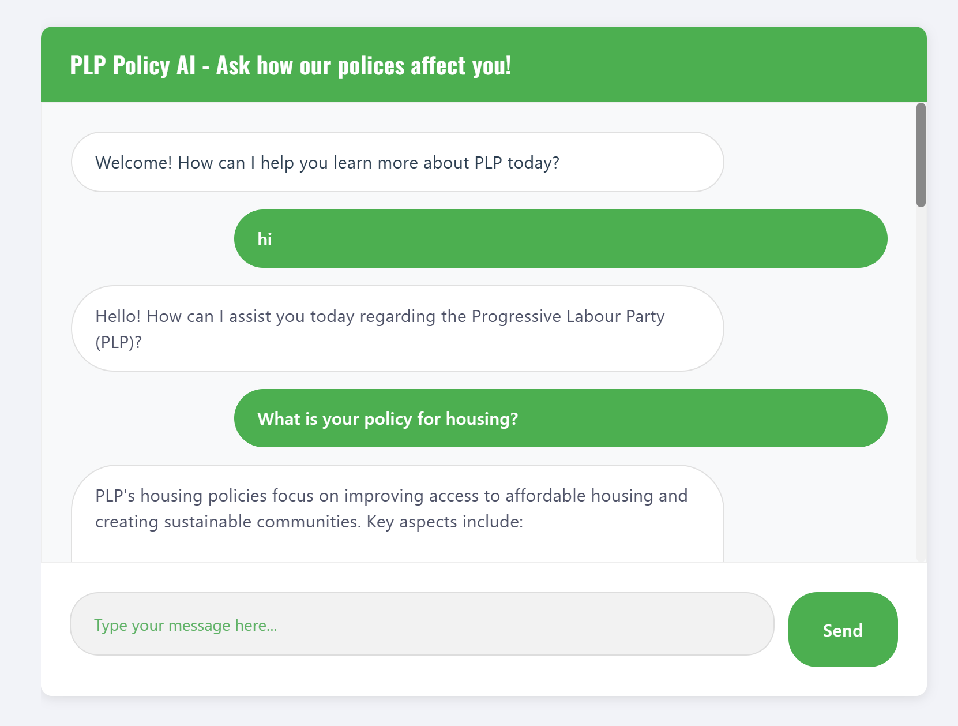Focus the 'Type your message here...' input
958x726 pixels.
coord(422,624)
